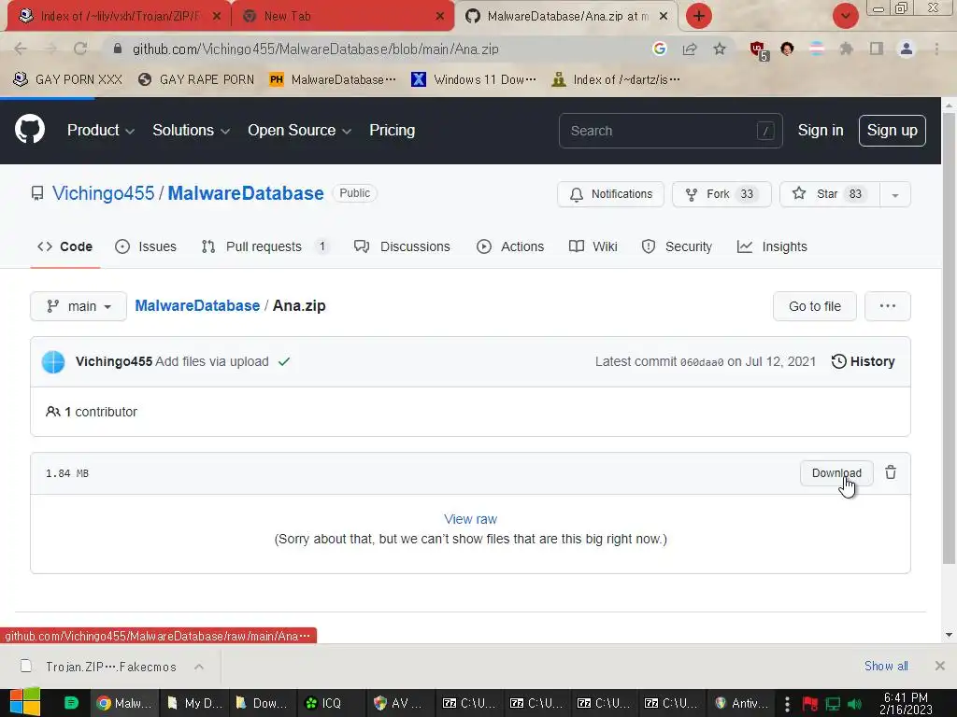Image resolution: width=957 pixels, height=717 pixels.
Task: Star the repository with the Star button
Action: click(x=830, y=194)
